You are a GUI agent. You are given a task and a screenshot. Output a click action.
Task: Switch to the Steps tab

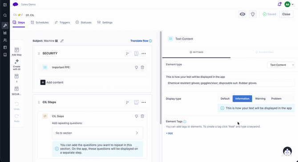tap(19, 22)
